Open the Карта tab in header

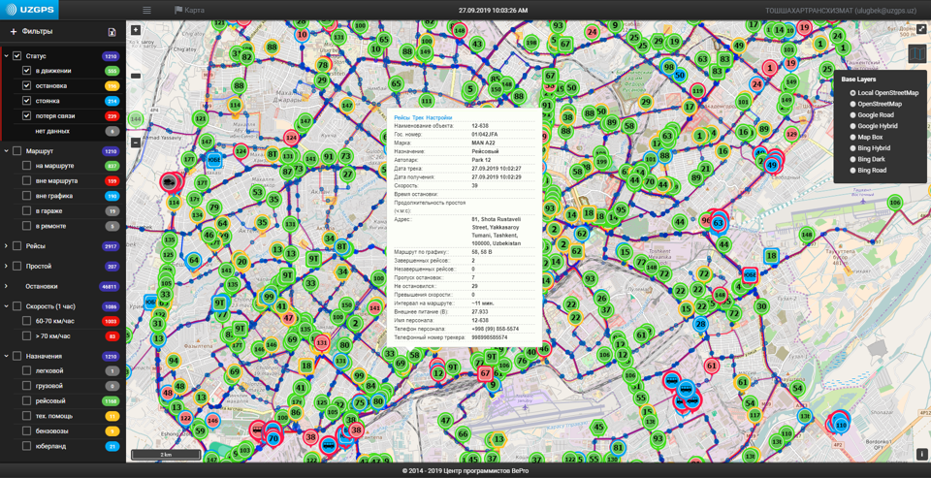[190, 10]
